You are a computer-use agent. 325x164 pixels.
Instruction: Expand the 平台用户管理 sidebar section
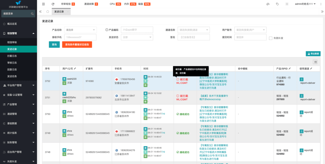pyautogui.click(x=18, y=85)
